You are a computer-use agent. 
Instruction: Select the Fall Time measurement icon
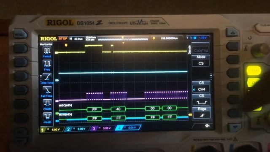(47, 90)
